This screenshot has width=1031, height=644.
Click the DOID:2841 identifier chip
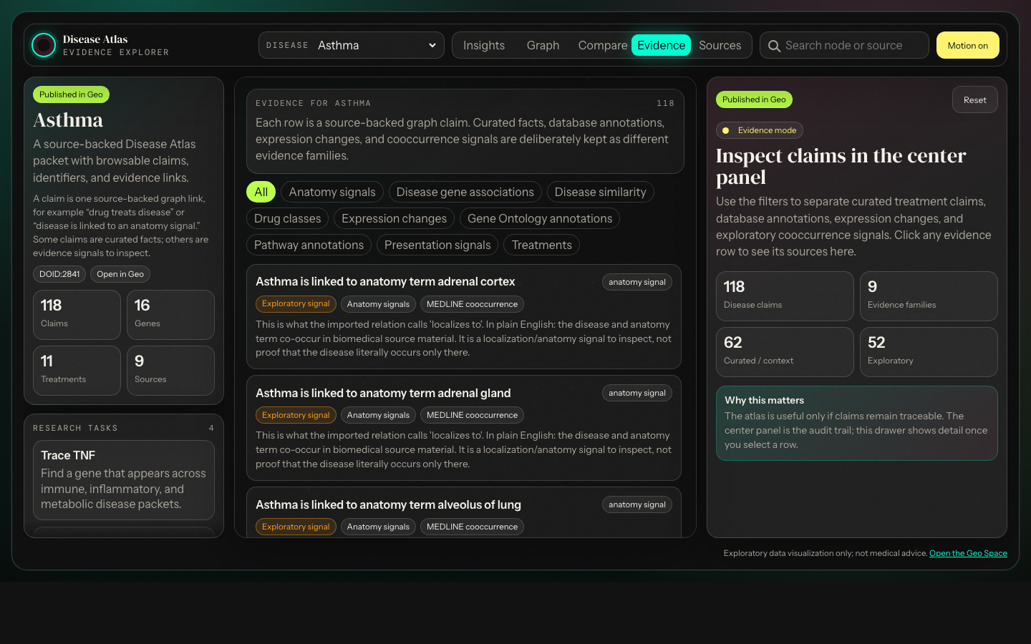pyautogui.click(x=59, y=274)
